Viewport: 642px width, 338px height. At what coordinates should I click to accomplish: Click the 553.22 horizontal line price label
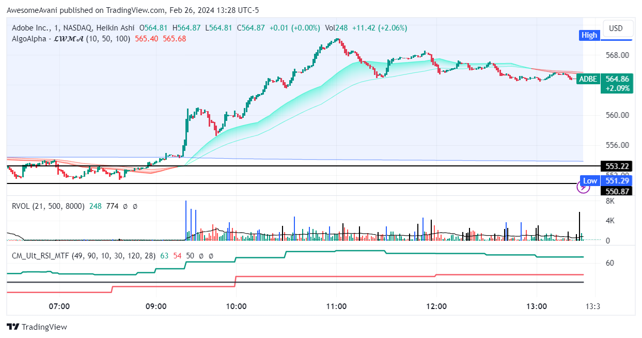pyautogui.click(x=617, y=166)
